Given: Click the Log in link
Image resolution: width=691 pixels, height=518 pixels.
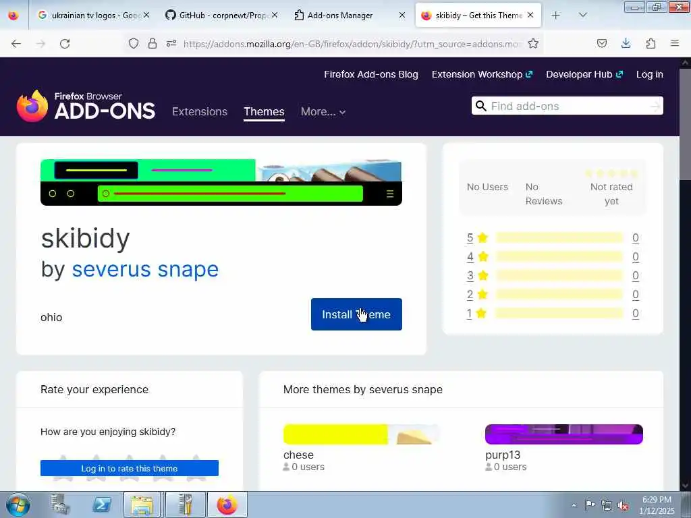Looking at the screenshot, I should pos(650,74).
